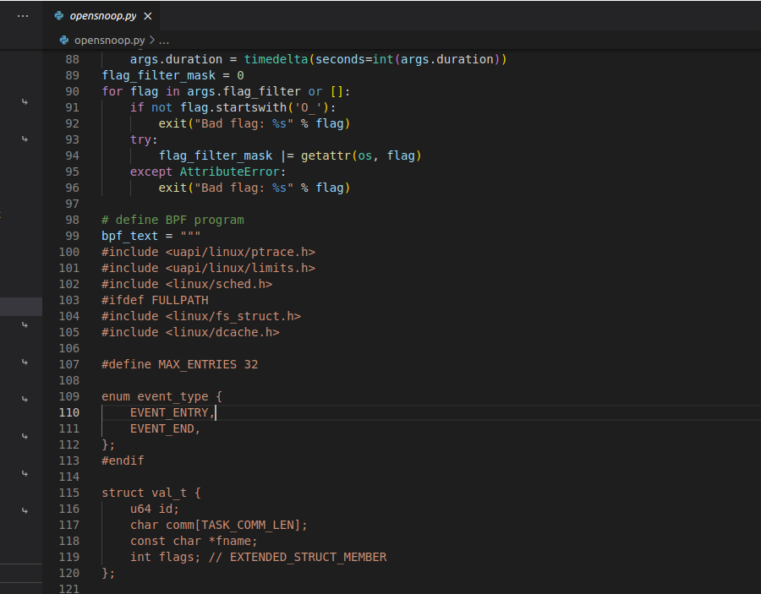The image size is (761, 594).
Task: Place cursor on 'timedelta' in line 88
Action: 276,60
